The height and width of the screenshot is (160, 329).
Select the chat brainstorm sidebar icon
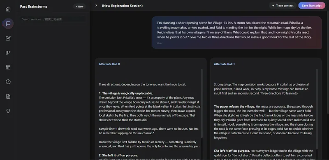8,24
